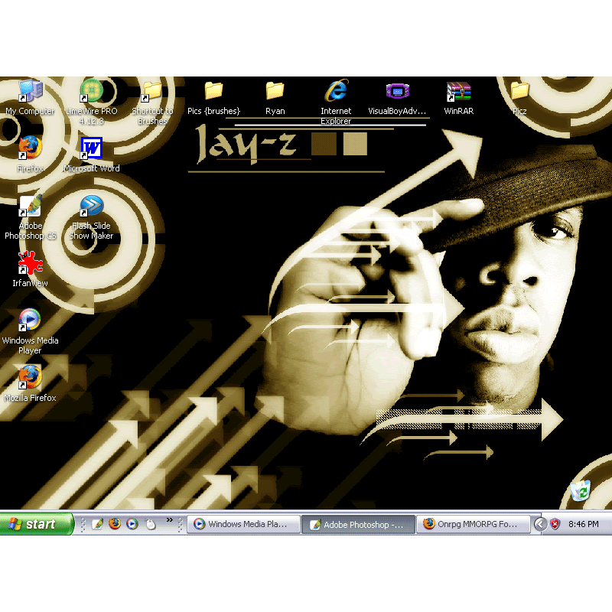Click the Internet Explorer desktop icon
The height and width of the screenshot is (612, 612).
336,93
